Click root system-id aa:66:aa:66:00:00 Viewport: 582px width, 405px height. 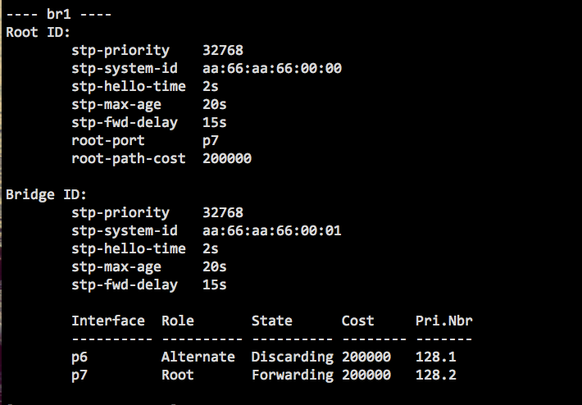coord(272,68)
